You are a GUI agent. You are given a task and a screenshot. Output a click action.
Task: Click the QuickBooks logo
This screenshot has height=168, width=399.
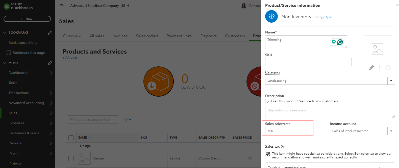18,7
